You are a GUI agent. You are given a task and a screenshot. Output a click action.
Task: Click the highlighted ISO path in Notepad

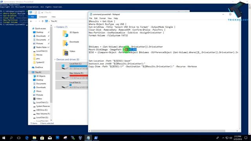point(130,50)
